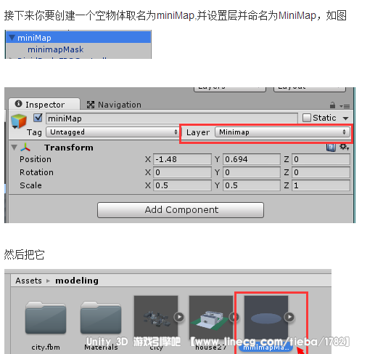
Task: Click the Scale X field
Action: tap(182, 185)
